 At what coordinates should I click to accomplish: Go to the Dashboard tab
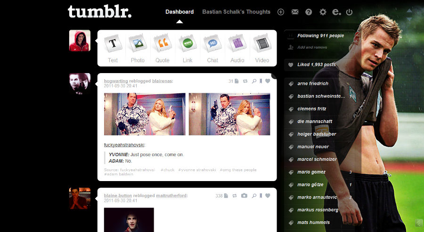click(179, 12)
